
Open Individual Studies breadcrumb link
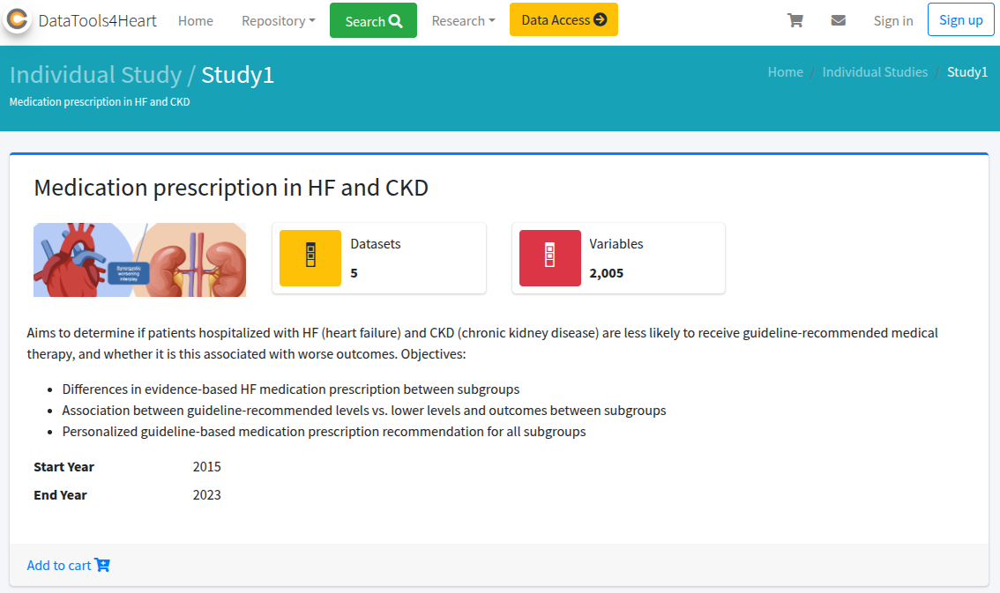tap(875, 72)
